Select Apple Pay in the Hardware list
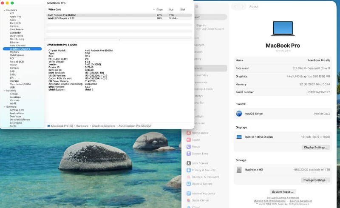340x208 pixels. (15, 17)
